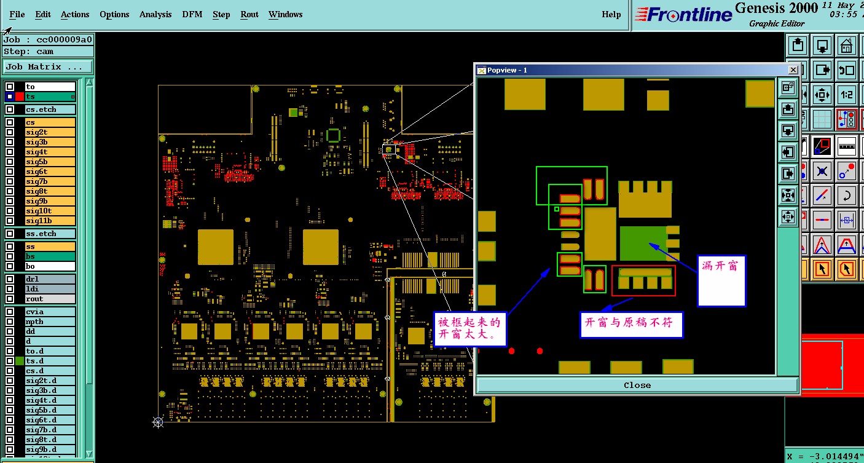
Task: Open the Rout menu
Action: tap(249, 14)
